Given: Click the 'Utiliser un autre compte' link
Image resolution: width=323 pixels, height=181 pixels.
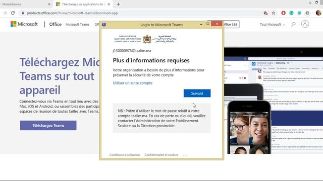Looking at the screenshot, I should tap(132, 83).
